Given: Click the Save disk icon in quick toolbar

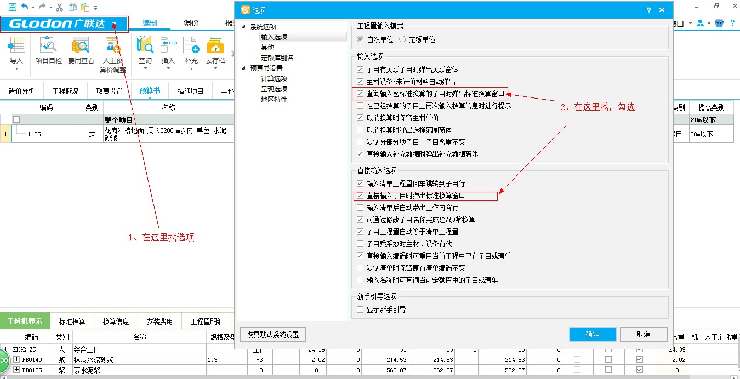Looking at the screenshot, I should point(12,7).
